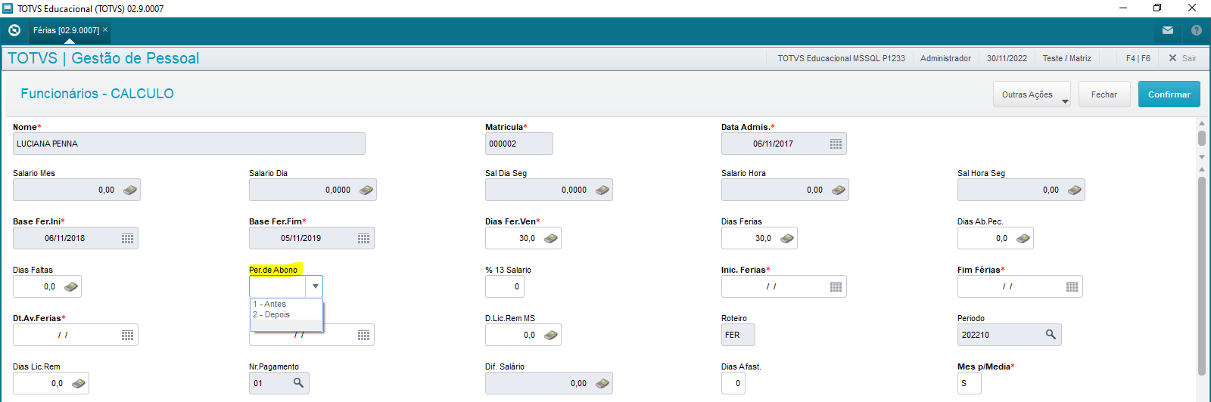Open calendar picker for Base Fer.Fim
1211x402 pixels.
[363, 238]
